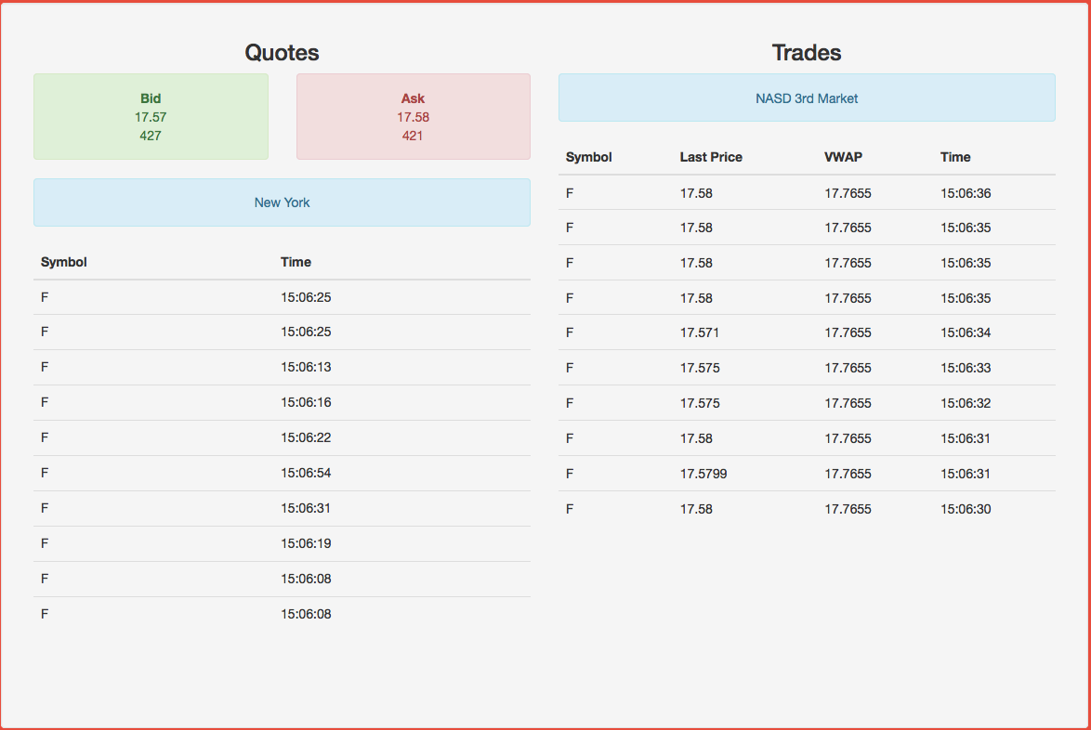Click symbol F in the 17.5799 trade row

tap(570, 475)
